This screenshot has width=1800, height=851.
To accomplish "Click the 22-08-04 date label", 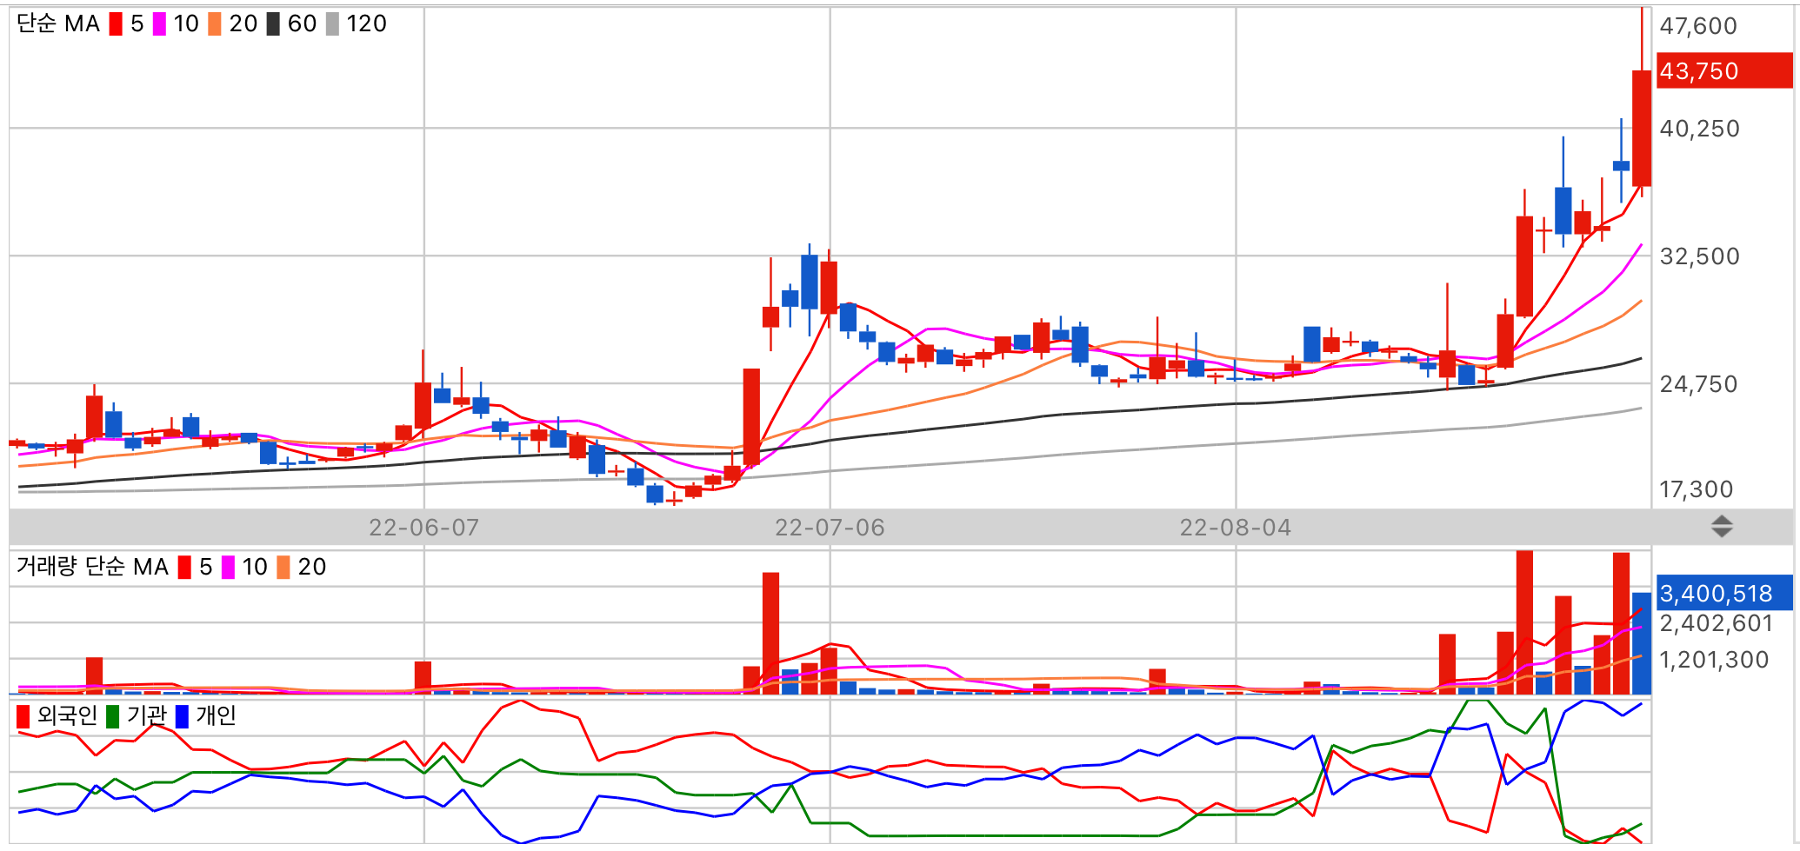I will click(x=1236, y=528).
